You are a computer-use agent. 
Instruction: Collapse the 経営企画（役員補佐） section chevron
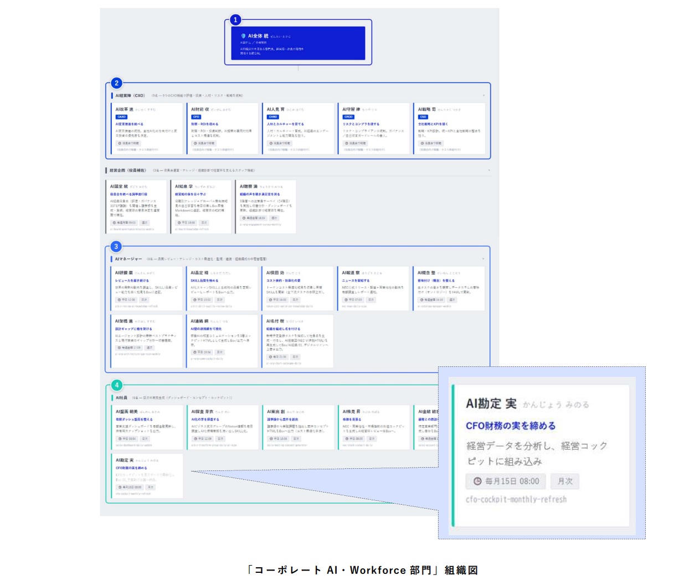point(489,170)
